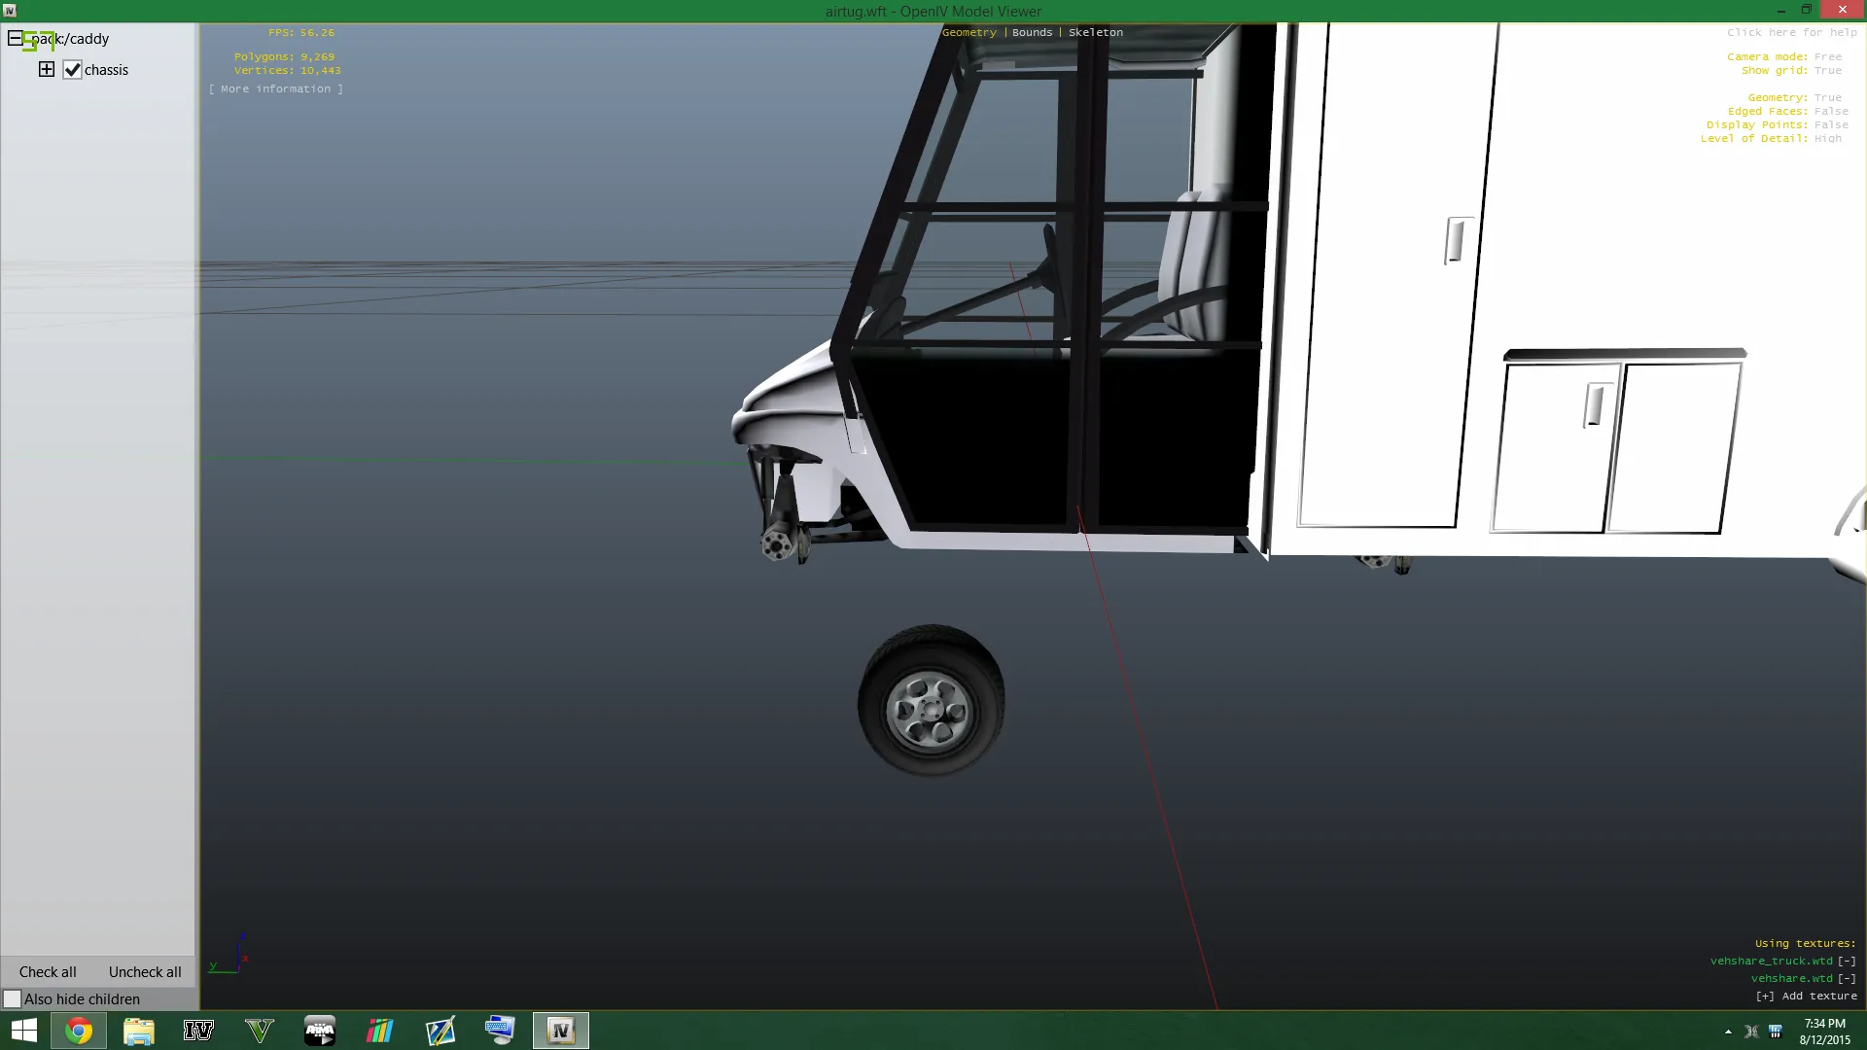Click the Windows Start button
1867x1050 pixels.
point(23,1031)
